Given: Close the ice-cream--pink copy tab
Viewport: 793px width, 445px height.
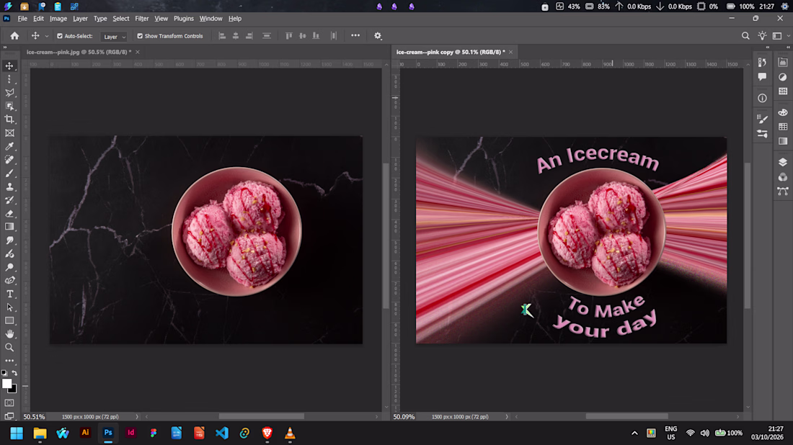Looking at the screenshot, I should point(511,52).
